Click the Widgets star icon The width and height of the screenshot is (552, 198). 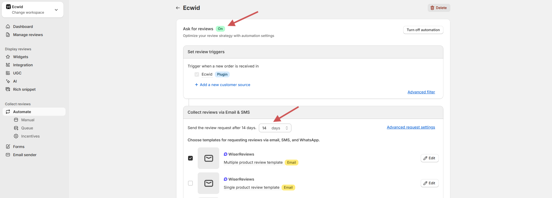pos(8,57)
